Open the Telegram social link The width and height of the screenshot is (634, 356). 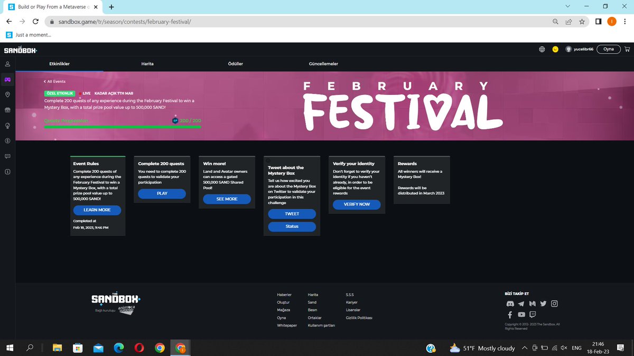(x=521, y=304)
